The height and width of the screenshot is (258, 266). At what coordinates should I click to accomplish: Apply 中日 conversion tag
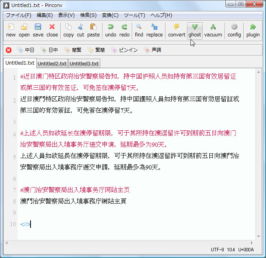pyautogui.click(x=25, y=50)
